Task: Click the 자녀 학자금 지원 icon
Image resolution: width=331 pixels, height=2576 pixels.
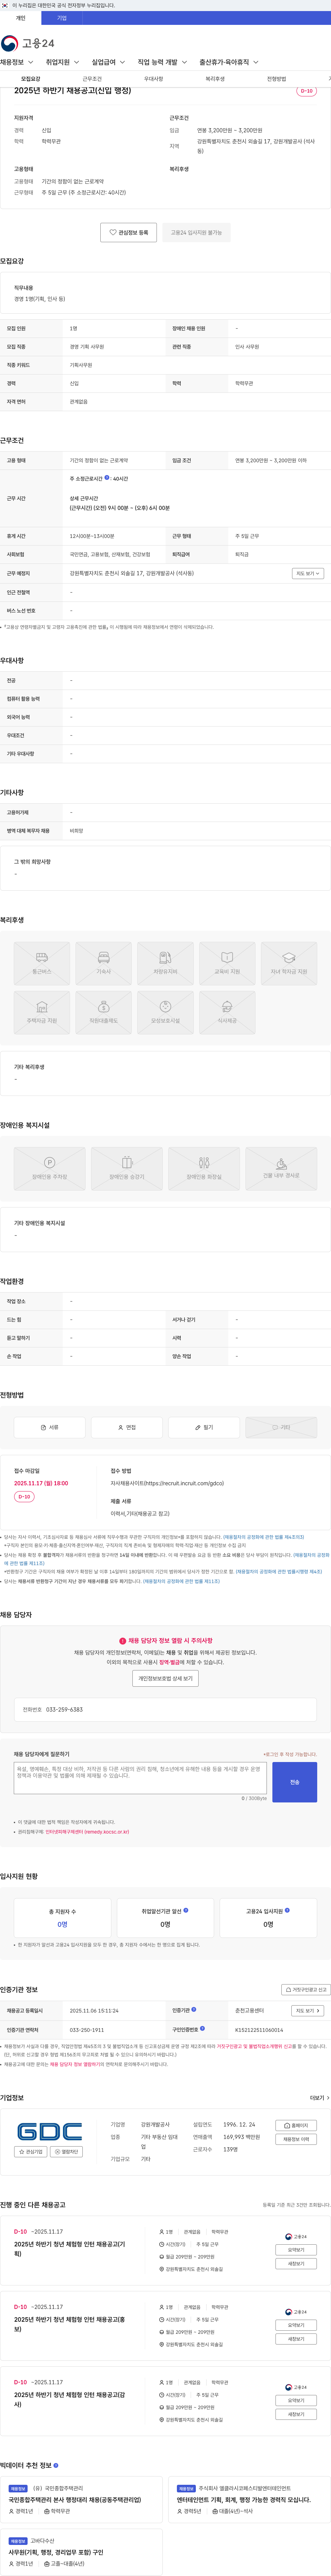Action: tap(289, 963)
